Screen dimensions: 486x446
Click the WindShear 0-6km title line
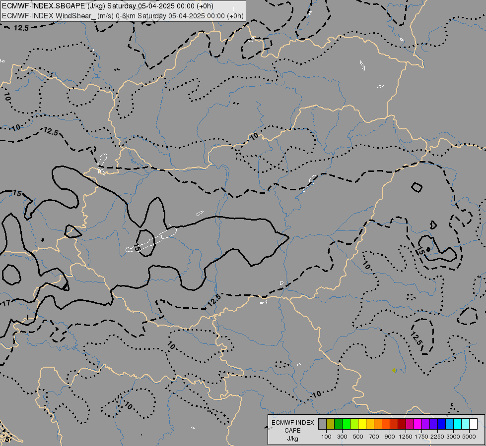pyautogui.click(x=123, y=16)
